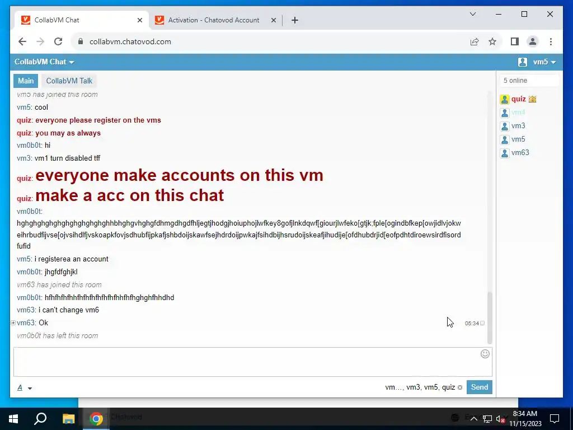Open the vm5 account dropdown menu
The height and width of the screenshot is (430, 573).
(544, 62)
